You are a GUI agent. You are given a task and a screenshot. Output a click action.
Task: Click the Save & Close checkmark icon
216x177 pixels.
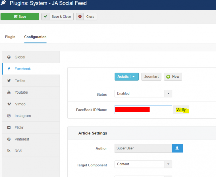coord(45,16)
